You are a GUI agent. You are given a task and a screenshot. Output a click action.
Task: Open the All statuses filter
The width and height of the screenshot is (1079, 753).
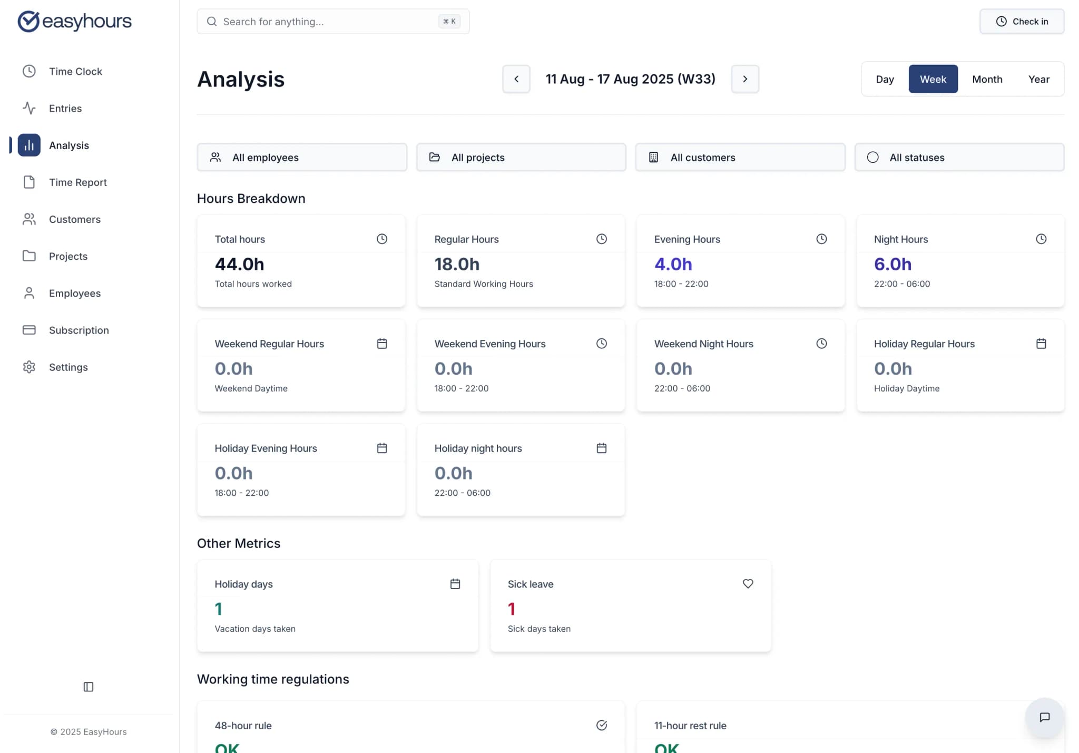point(959,157)
